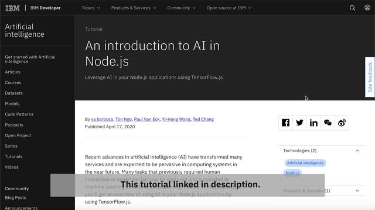Open author Paul Van Eck's profile
375x210 pixels.
[x=146, y=119]
